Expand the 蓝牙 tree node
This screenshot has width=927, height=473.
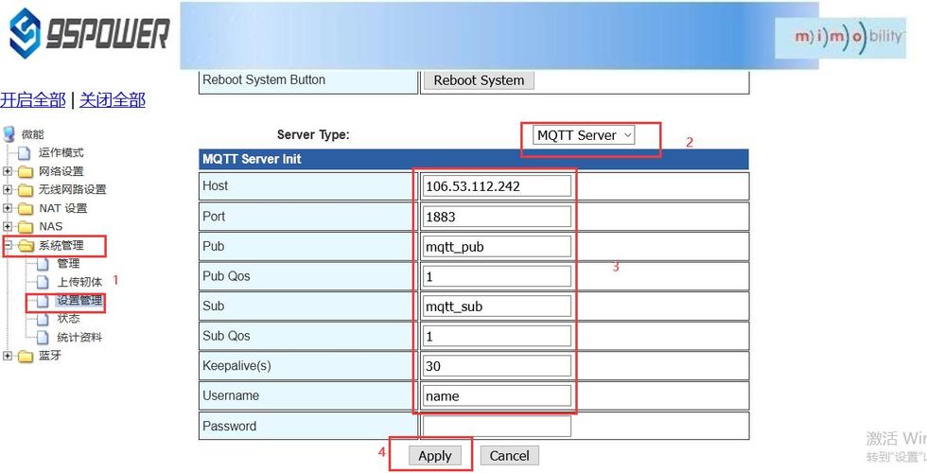coord(8,356)
